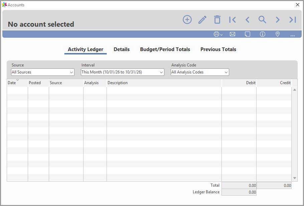Sort ledger by the Date column header

tap(17, 83)
